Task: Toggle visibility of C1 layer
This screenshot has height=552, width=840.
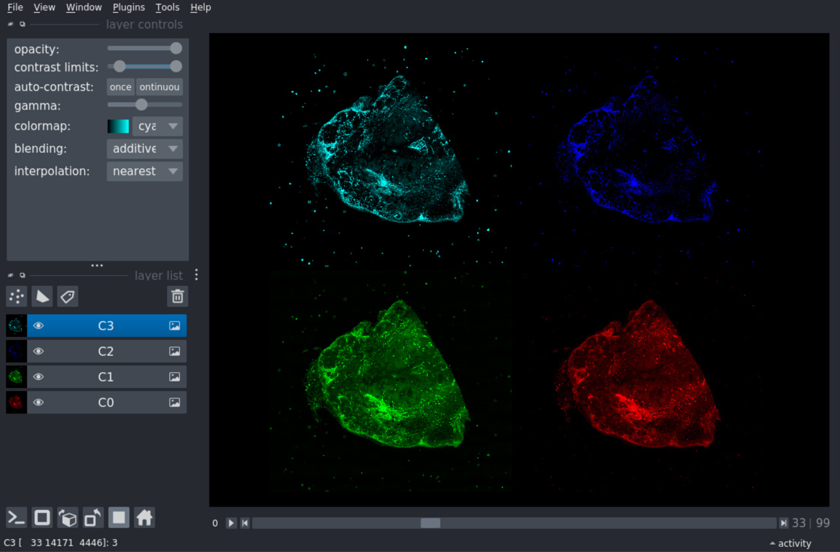Action: (x=38, y=377)
